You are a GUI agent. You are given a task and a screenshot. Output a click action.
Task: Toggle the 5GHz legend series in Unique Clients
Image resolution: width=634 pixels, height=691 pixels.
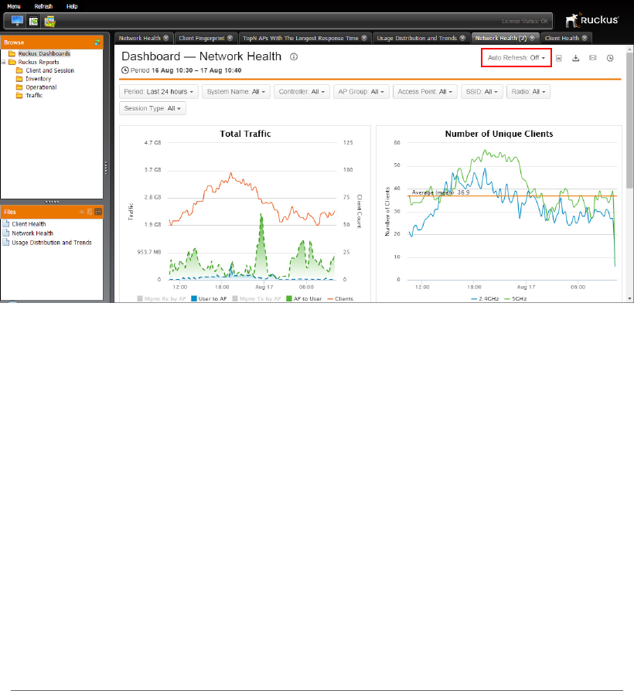[x=516, y=299]
